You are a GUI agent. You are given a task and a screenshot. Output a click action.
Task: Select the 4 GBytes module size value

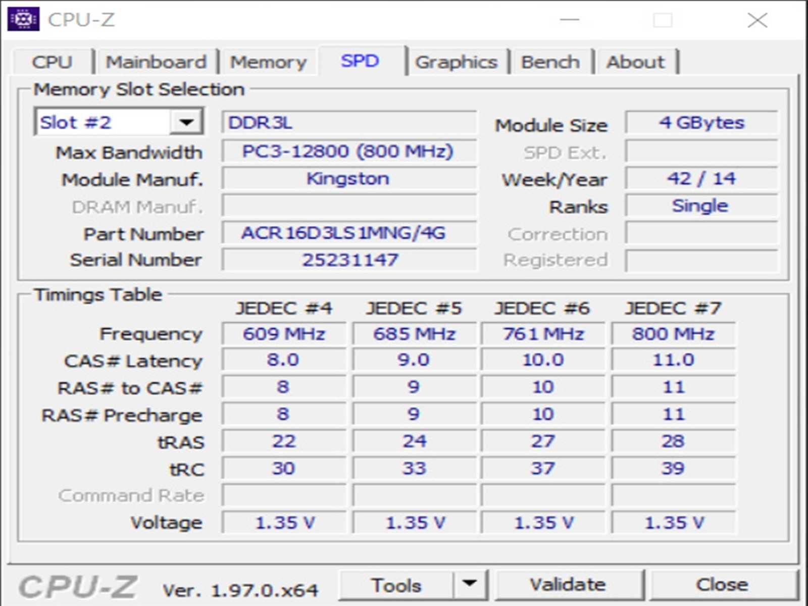pyautogui.click(x=701, y=123)
